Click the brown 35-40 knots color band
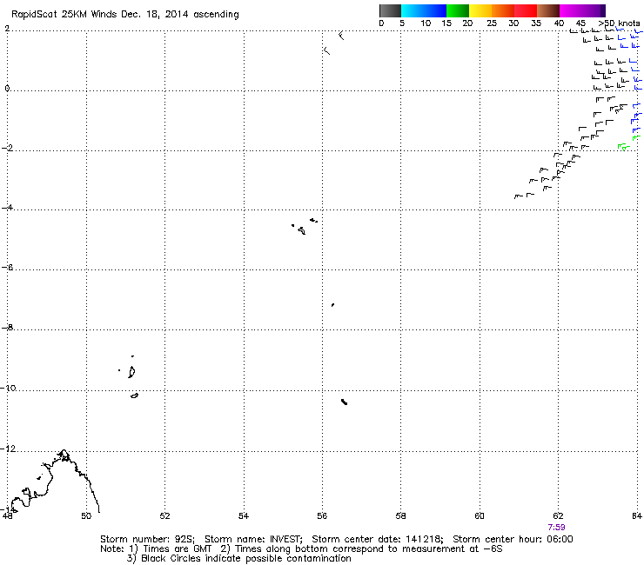This screenshot has width=644, height=565. (x=548, y=10)
